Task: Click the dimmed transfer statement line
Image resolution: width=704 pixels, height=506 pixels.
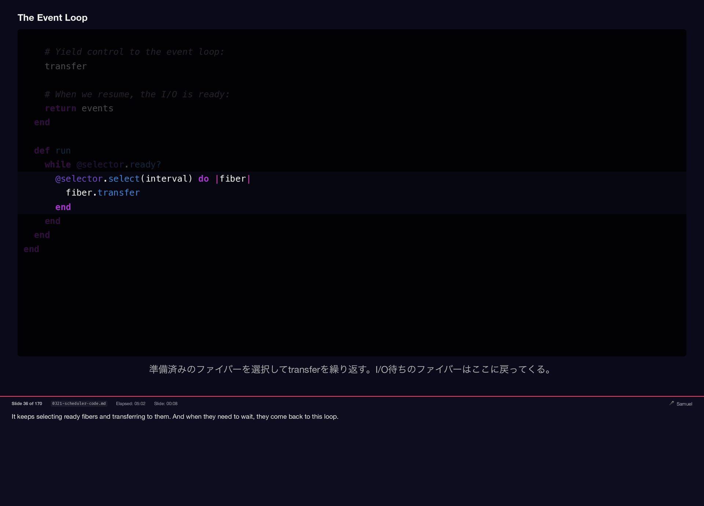Action: 66,66
